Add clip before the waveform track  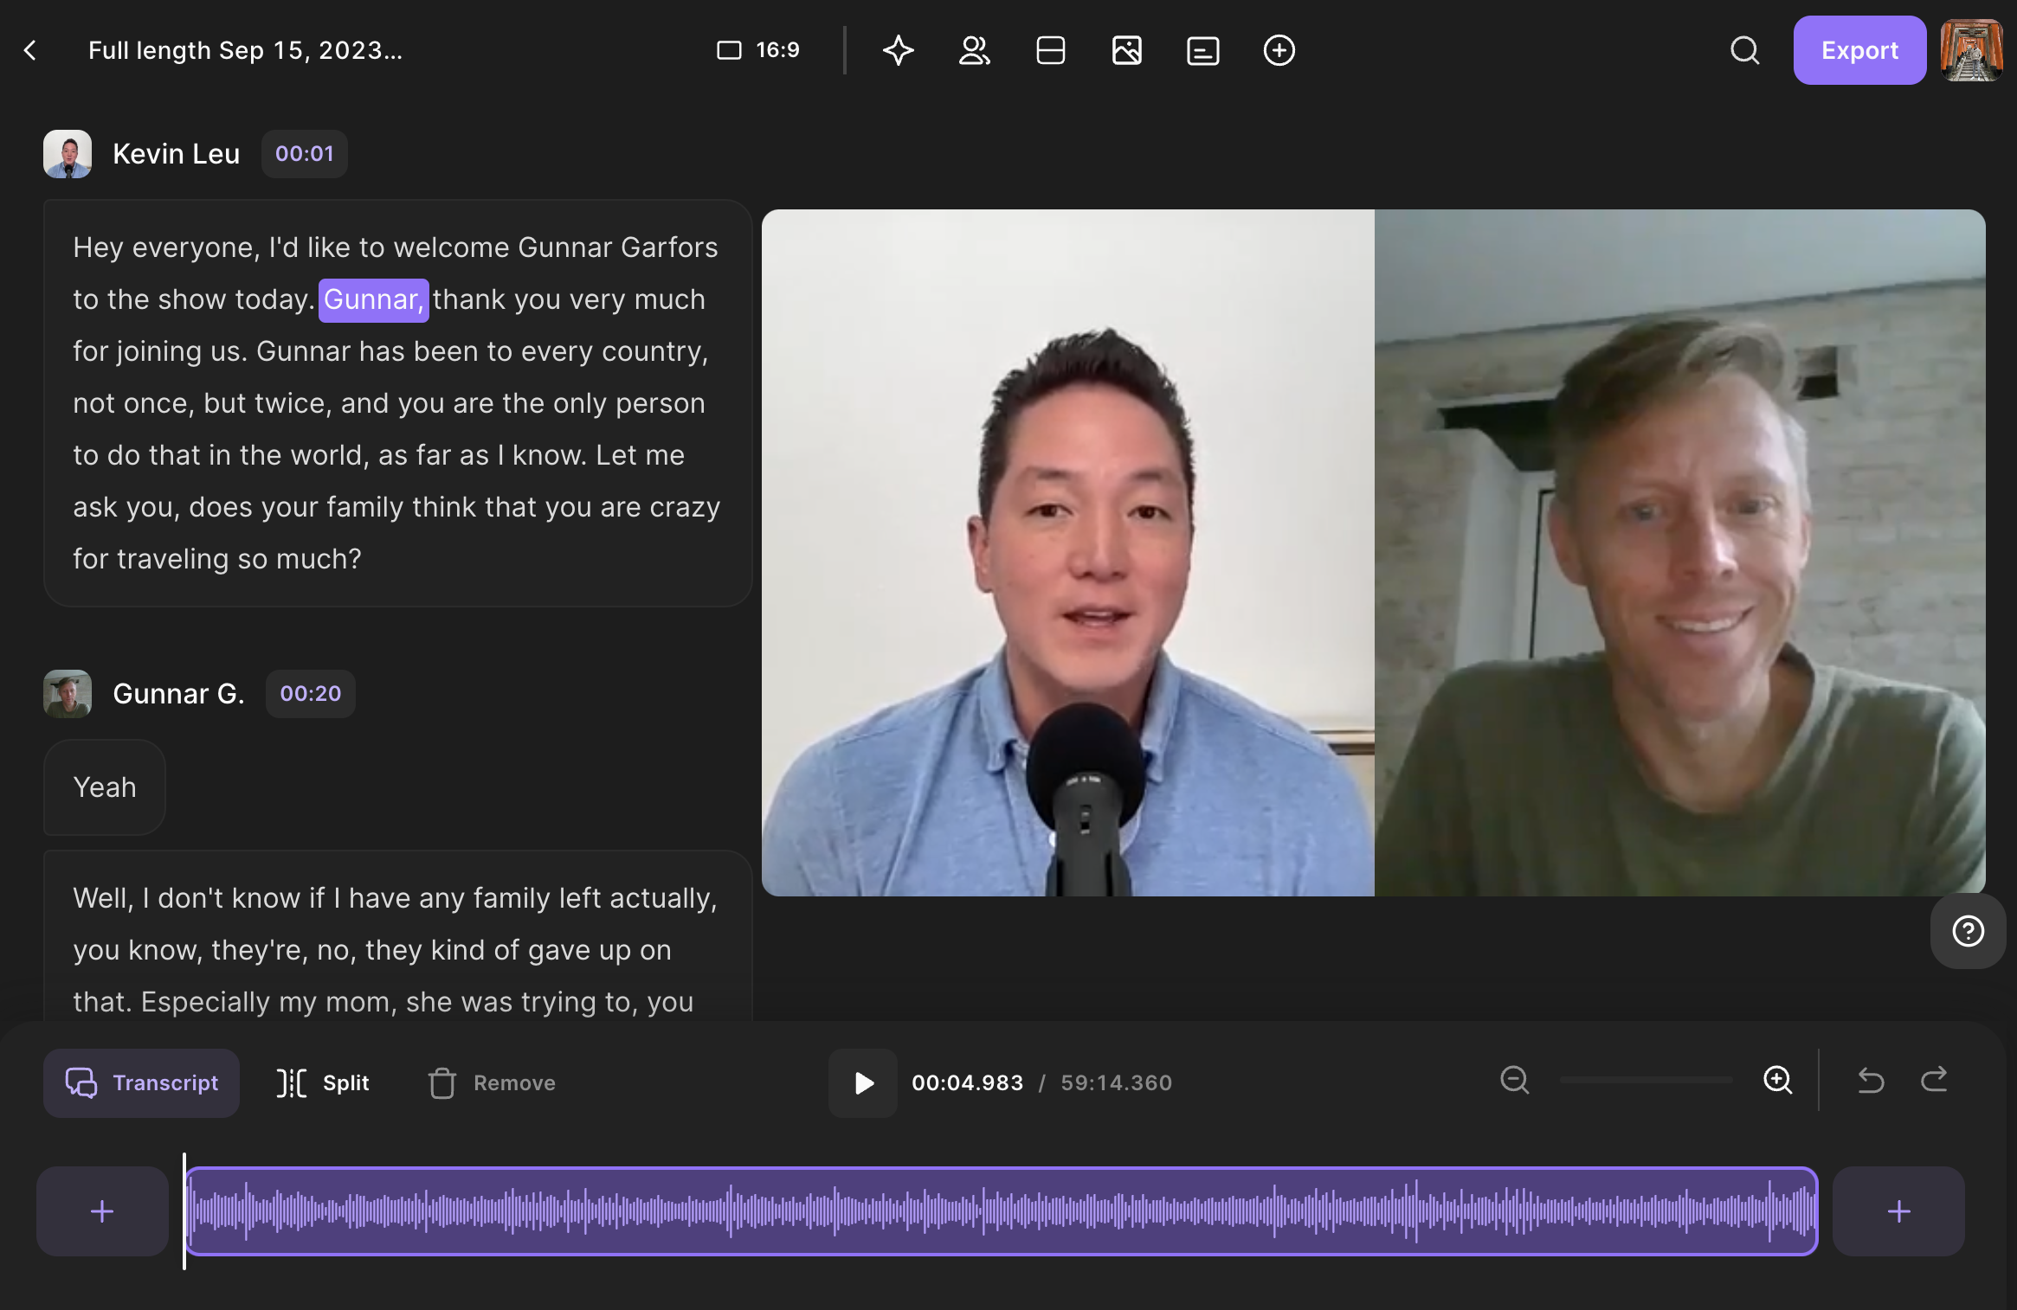click(x=102, y=1210)
